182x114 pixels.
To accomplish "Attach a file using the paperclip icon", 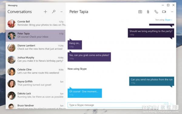I will 148,12.
